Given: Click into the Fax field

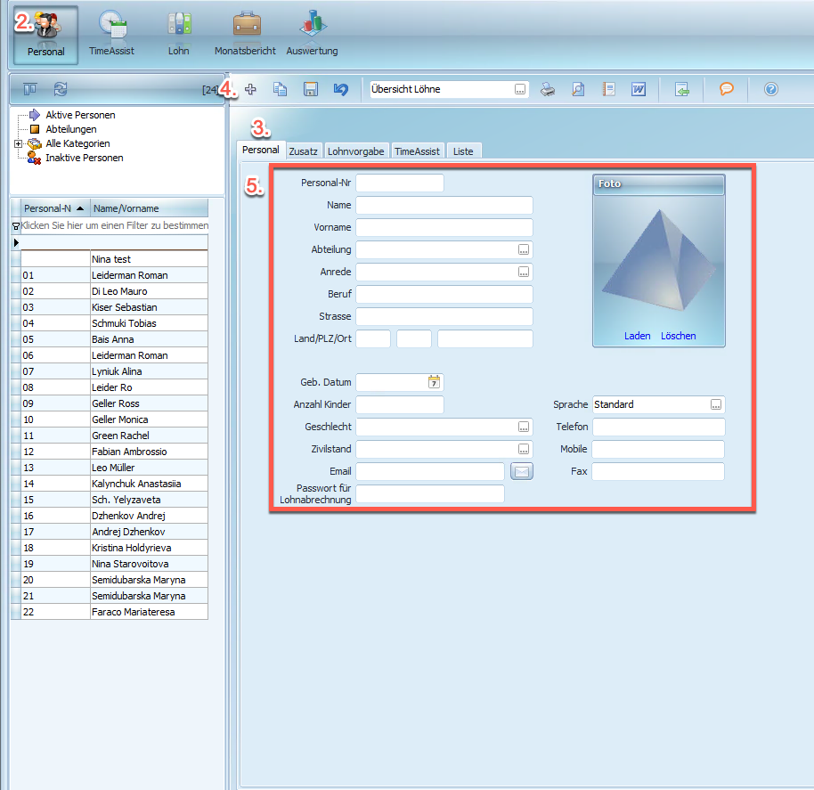Looking at the screenshot, I should 659,471.
